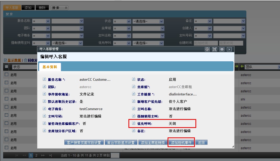Click help icon next to 电子商务 field
280x161 pixels.
[44, 109]
